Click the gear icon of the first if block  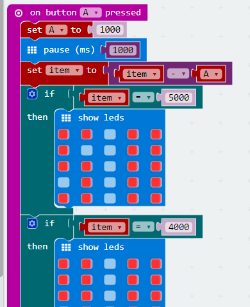tap(32, 94)
